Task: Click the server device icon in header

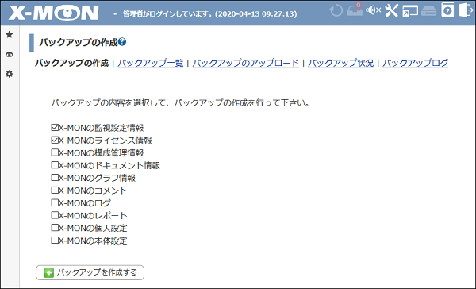Action: [x=428, y=11]
